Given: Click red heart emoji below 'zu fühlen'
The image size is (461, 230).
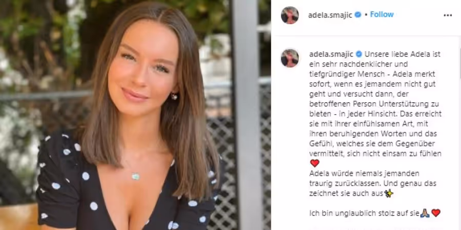Looking at the screenshot, I should coord(315,163).
